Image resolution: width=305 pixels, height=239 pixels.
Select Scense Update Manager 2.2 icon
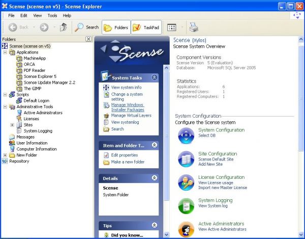19,83
